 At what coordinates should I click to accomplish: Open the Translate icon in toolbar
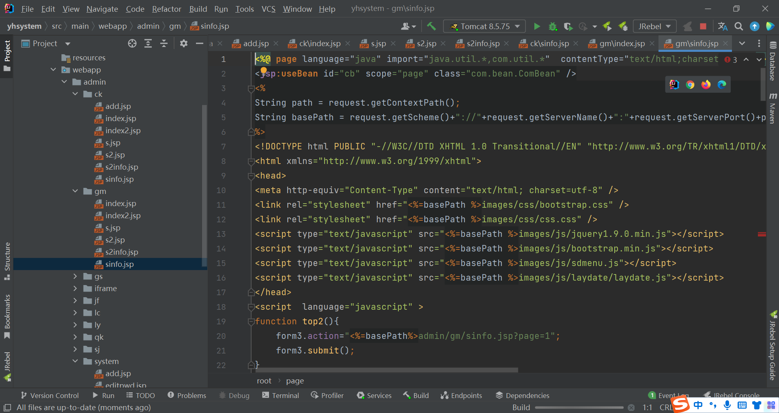[723, 26]
